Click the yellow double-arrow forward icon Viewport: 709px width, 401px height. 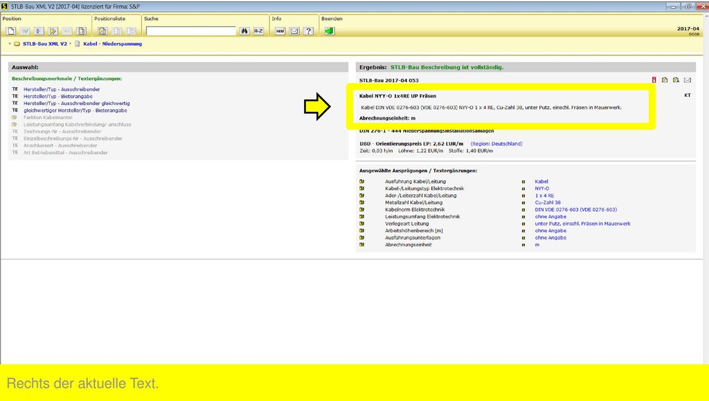pos(53,30)
